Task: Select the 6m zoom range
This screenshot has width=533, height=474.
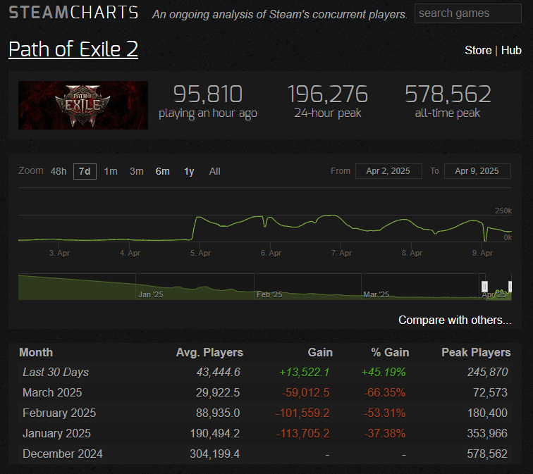Action: (x=162, y=171)
